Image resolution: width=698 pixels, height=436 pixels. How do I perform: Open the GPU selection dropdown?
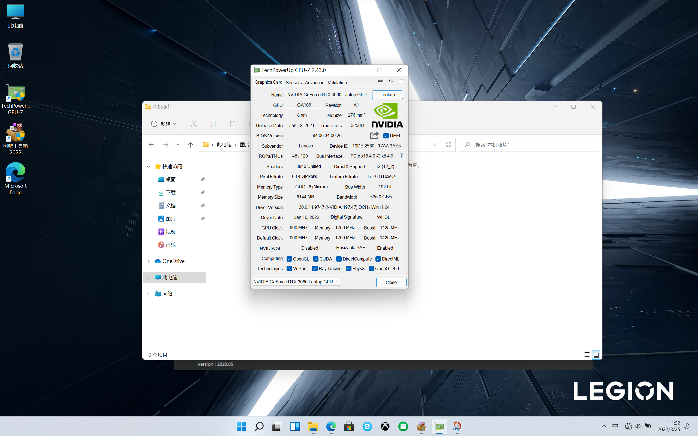(296, 282)
